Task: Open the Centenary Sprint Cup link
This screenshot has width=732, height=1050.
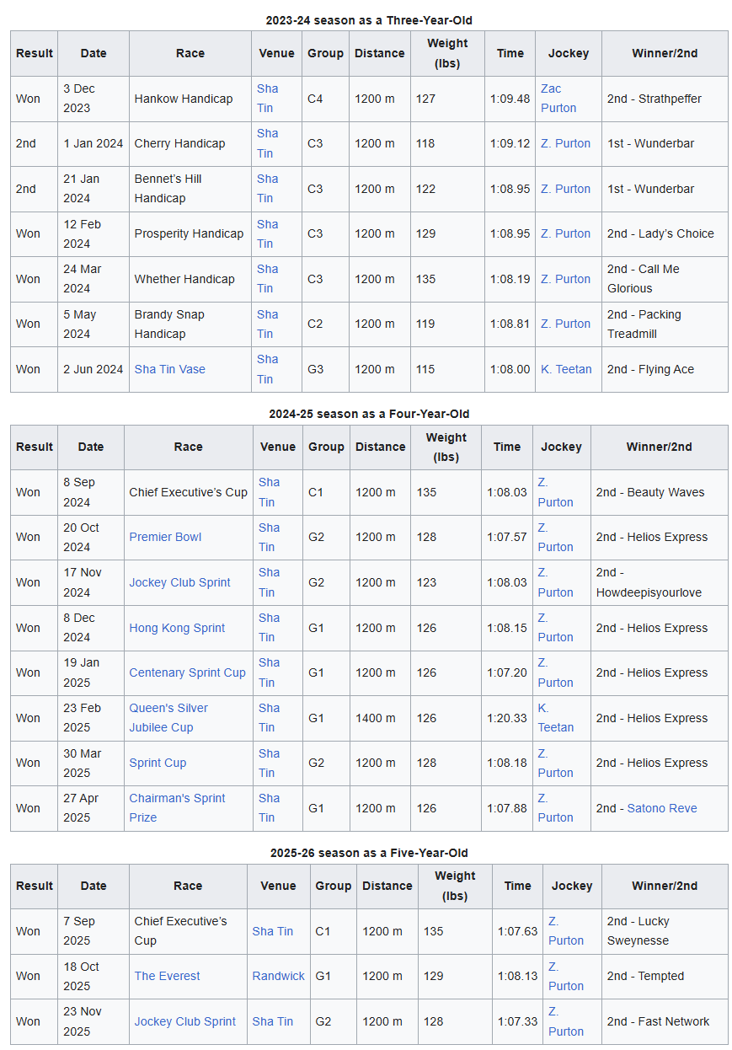Action: click(187, 672)
